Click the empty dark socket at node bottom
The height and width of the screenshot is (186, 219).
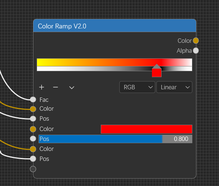click(x=33, y=169)
